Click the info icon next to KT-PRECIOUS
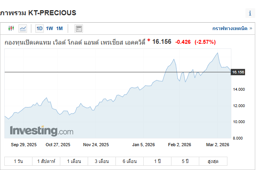Screen dimensions: 256x170 coord(250,13)
